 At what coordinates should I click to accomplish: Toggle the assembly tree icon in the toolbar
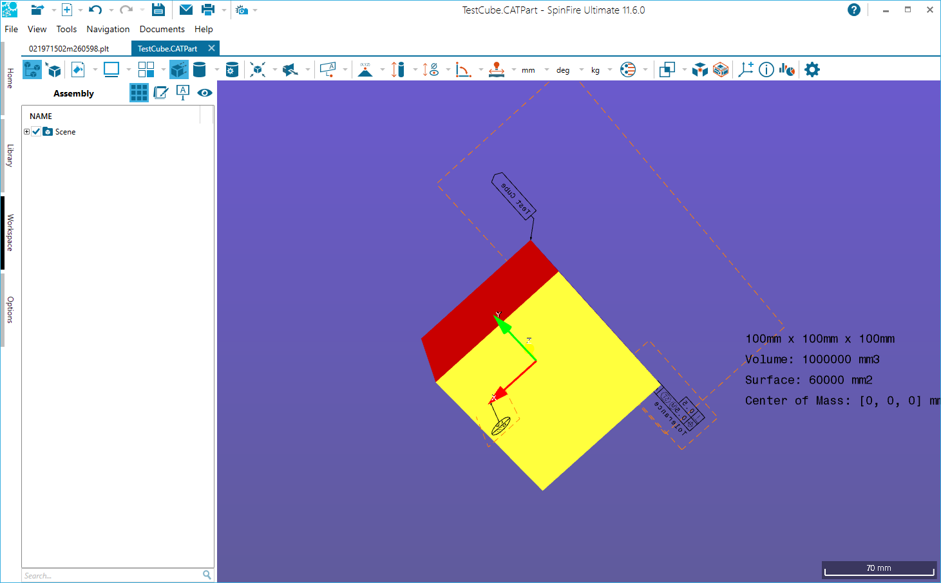[x=32, y=69]
